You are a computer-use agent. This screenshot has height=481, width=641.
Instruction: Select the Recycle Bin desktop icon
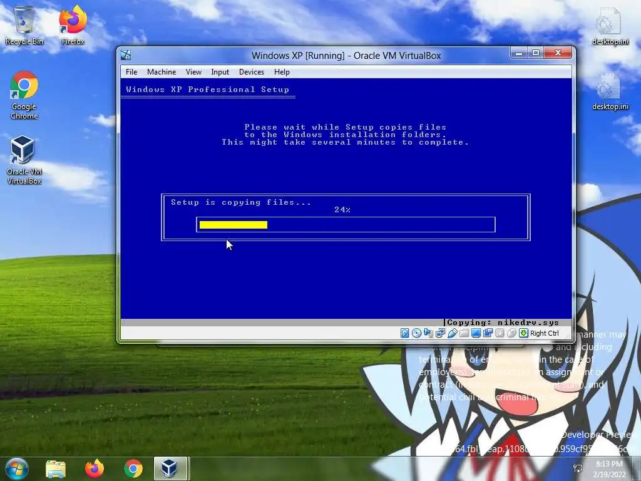click(24, 25)
